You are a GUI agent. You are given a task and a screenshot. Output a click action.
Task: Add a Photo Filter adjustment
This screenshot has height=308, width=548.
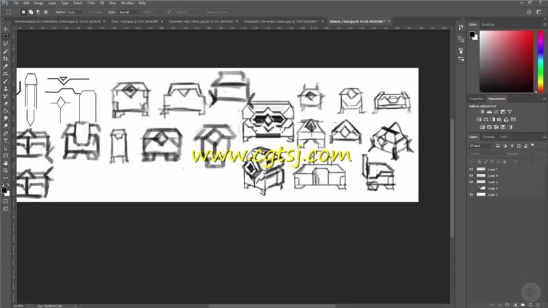(499, 119)
